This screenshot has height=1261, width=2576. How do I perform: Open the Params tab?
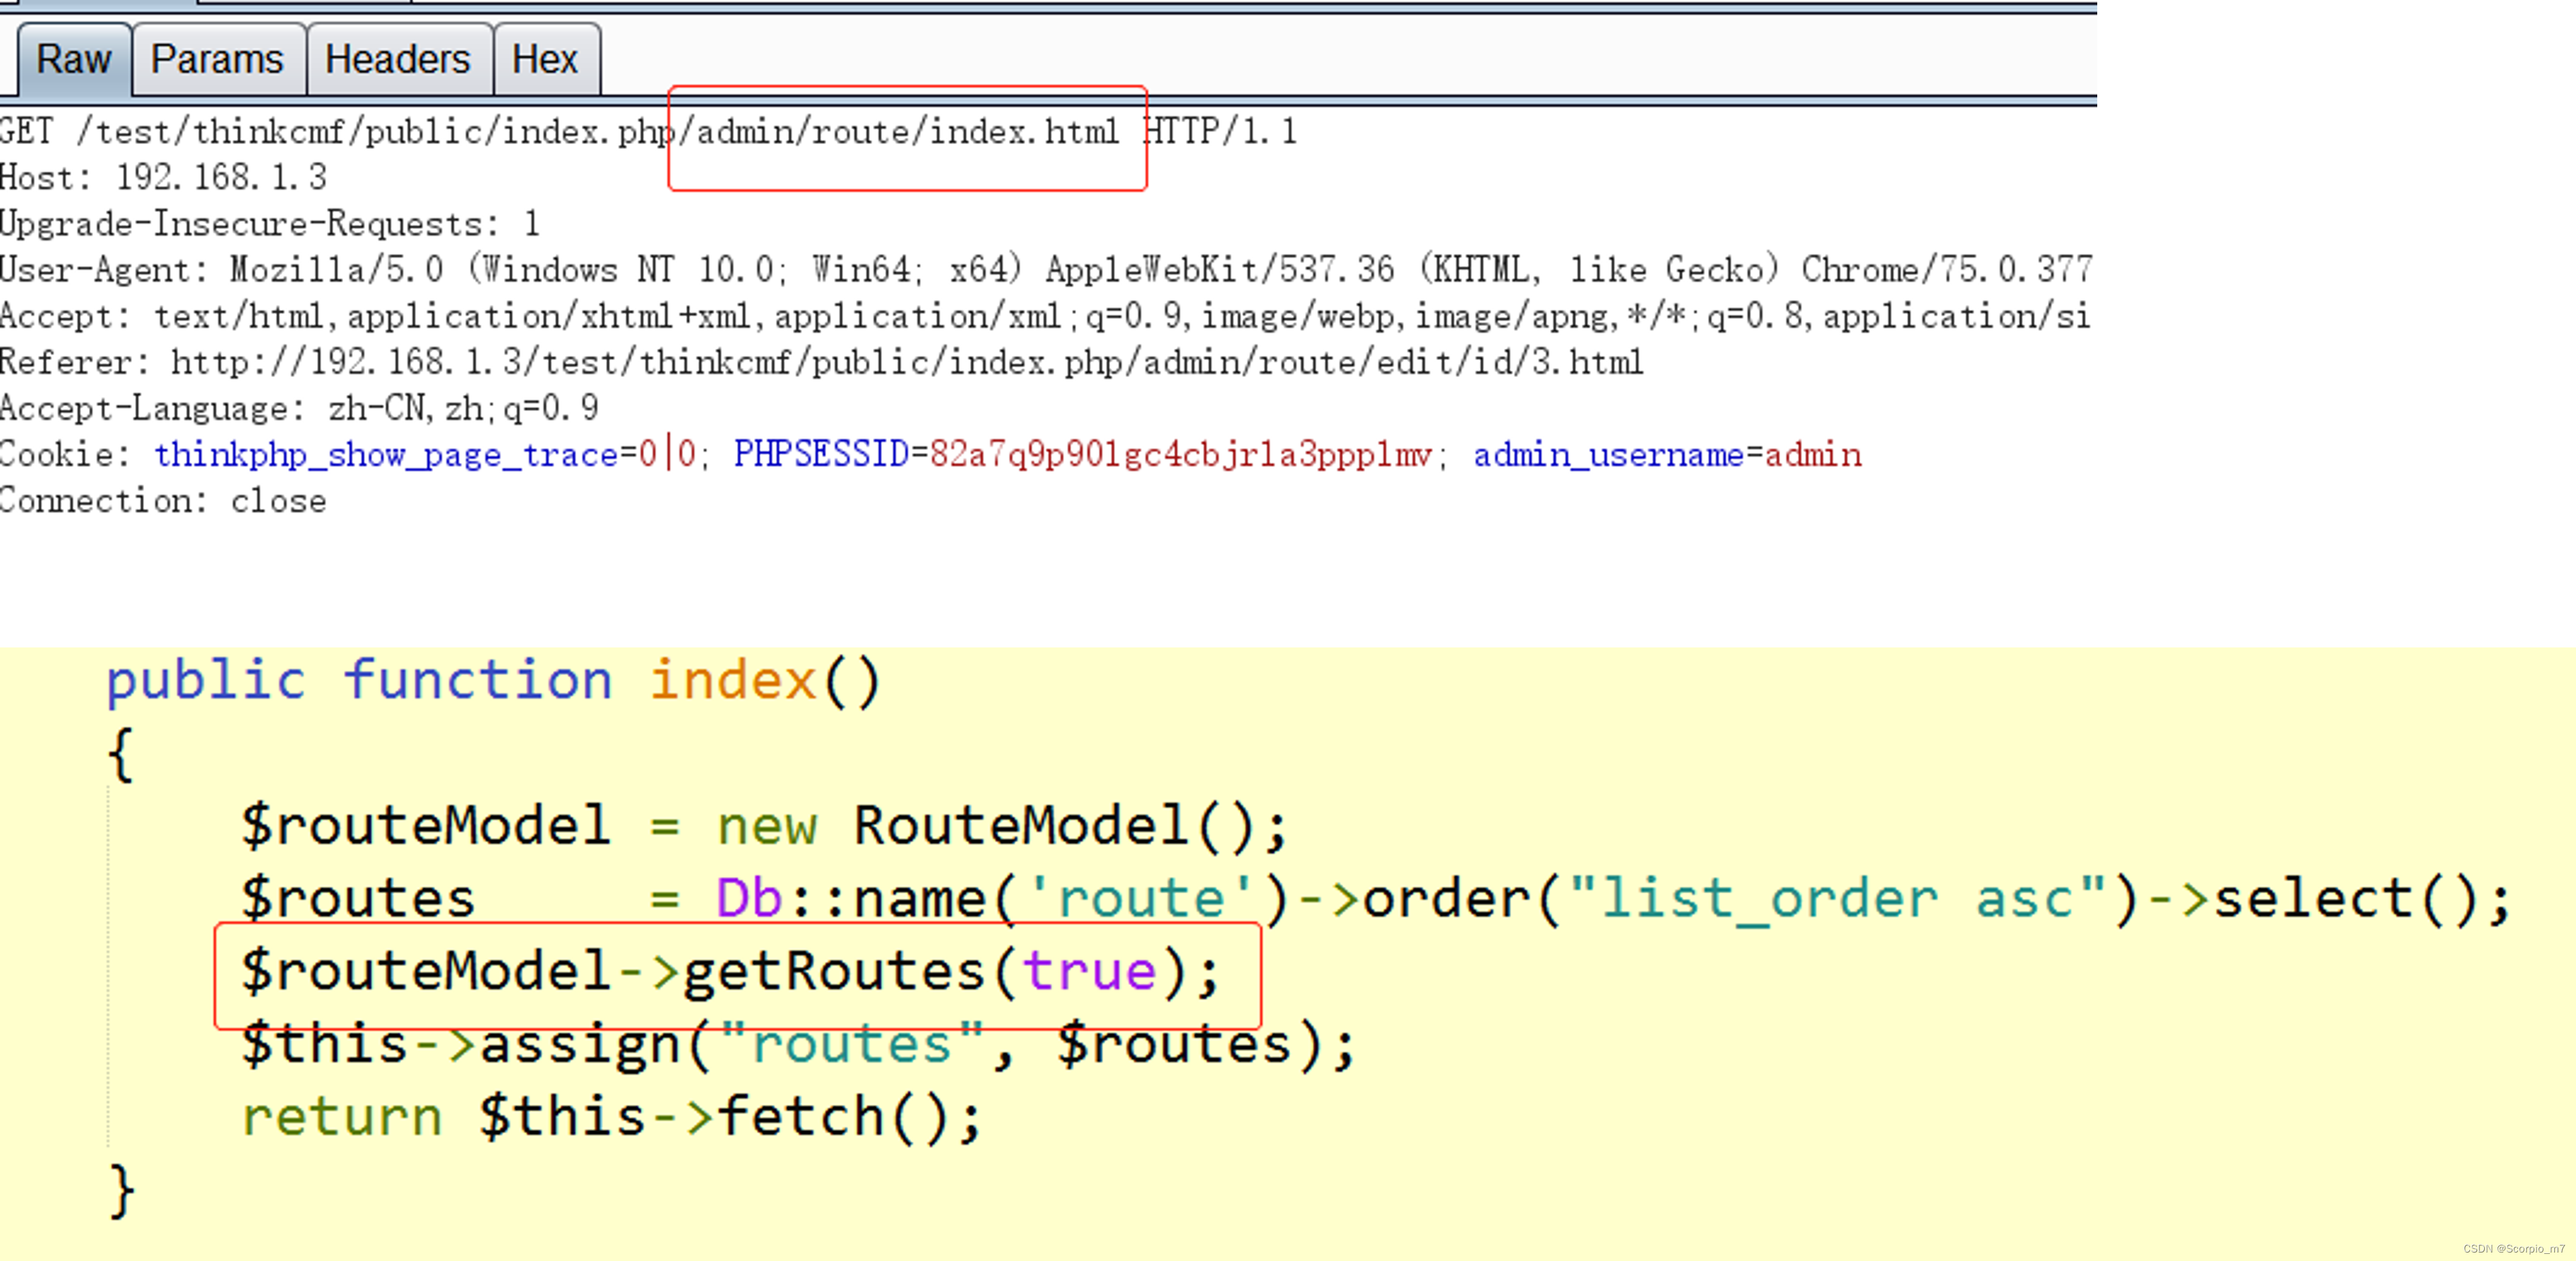click(x=217, y=60)
